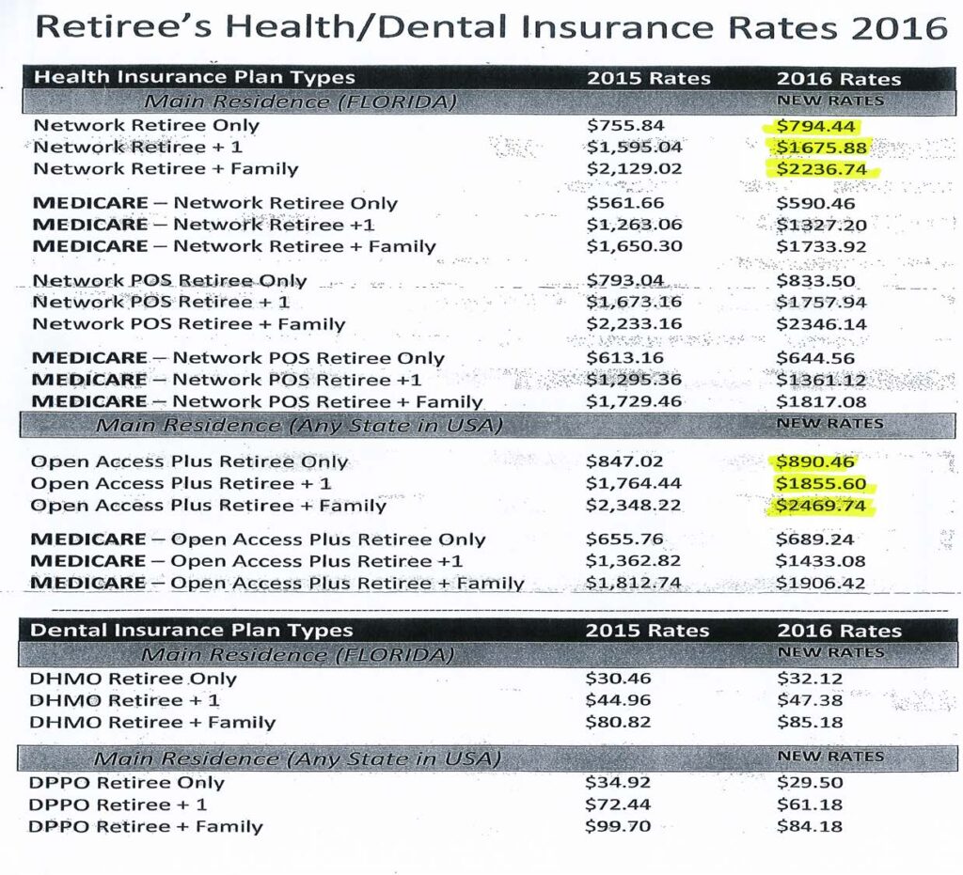Click the Network POS Retiree + Family label

click(189, 324)
